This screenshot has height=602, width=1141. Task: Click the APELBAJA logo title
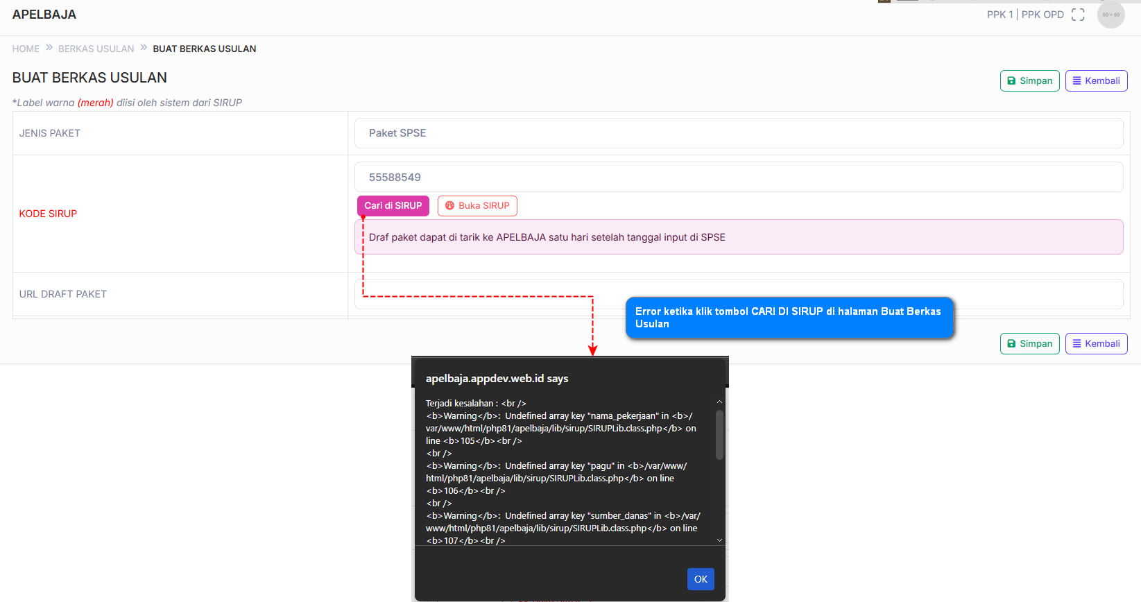(44, 15)
